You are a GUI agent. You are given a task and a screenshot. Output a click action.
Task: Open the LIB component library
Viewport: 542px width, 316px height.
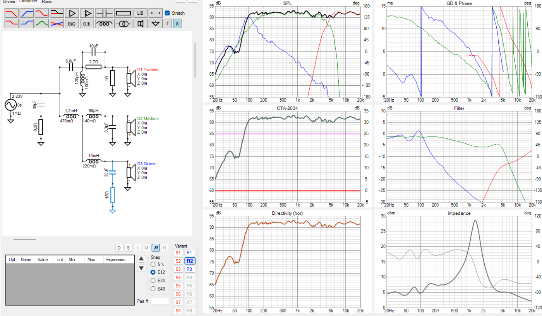141,13
